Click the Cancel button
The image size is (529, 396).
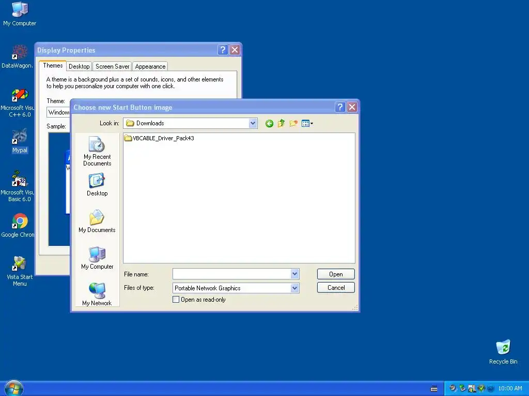pos(336,288)
